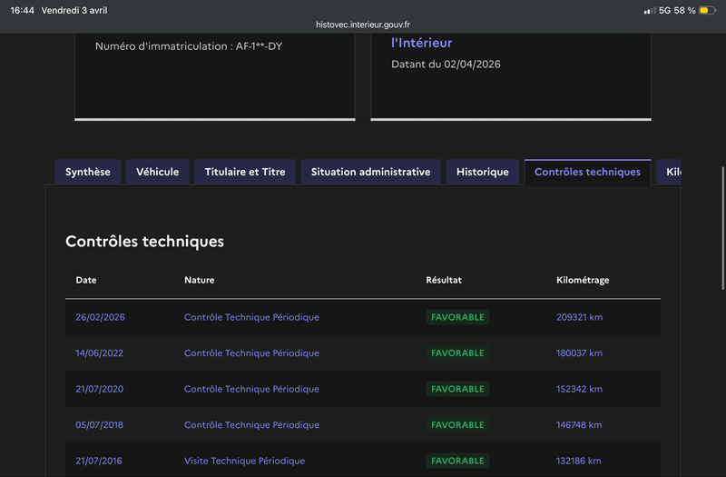This screenshot has height=477, width=726.
Task: Click the 209321 km mileage value
Action: pos(579,317)
